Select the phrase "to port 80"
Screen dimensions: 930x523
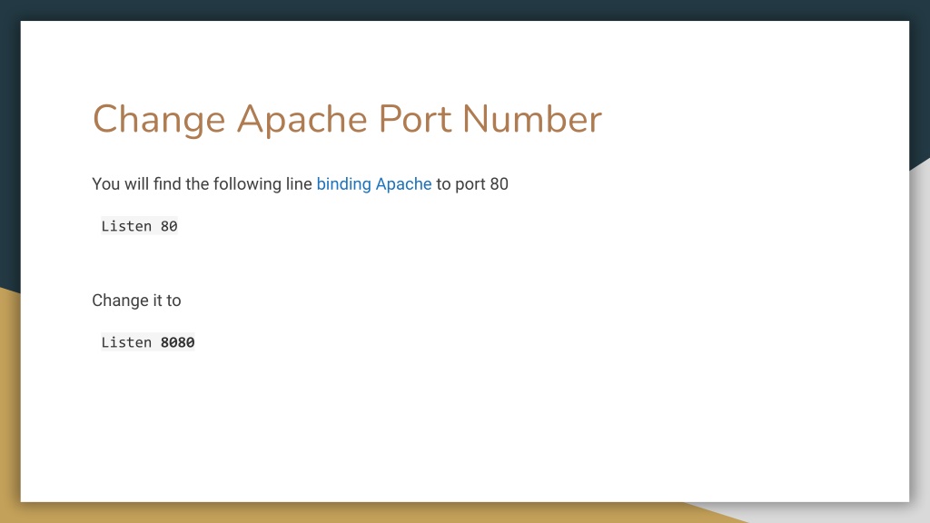click(x=470, y=183)
